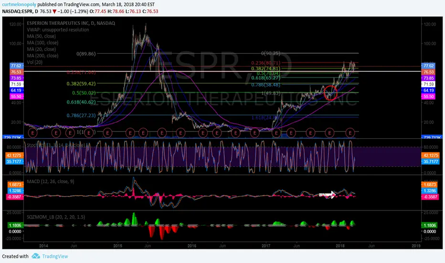Screen dimensions: 445x263
Task: Click the TradingView cloud logo icon
Action: point(36,256)
